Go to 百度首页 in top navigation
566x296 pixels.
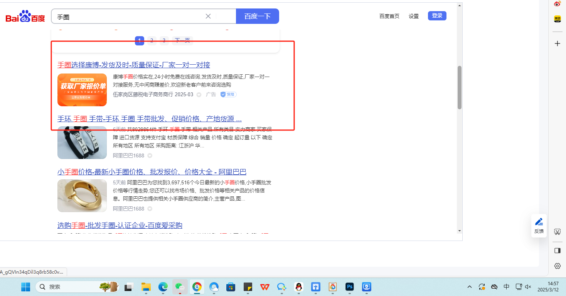(x=389, y=16)
